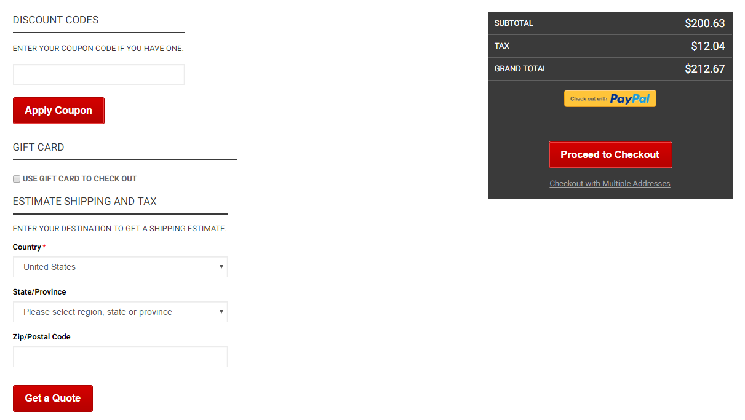Click the Estimate Shipping and Tax heading
The width and height of the screenshot is (745, 420).
click(84, 201)
